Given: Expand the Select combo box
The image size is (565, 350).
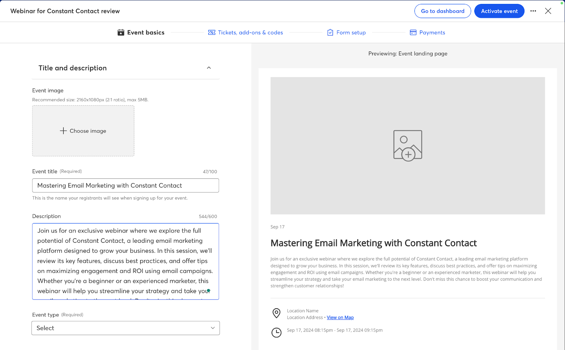Looking at the screenshot, I should click(213, 328).
